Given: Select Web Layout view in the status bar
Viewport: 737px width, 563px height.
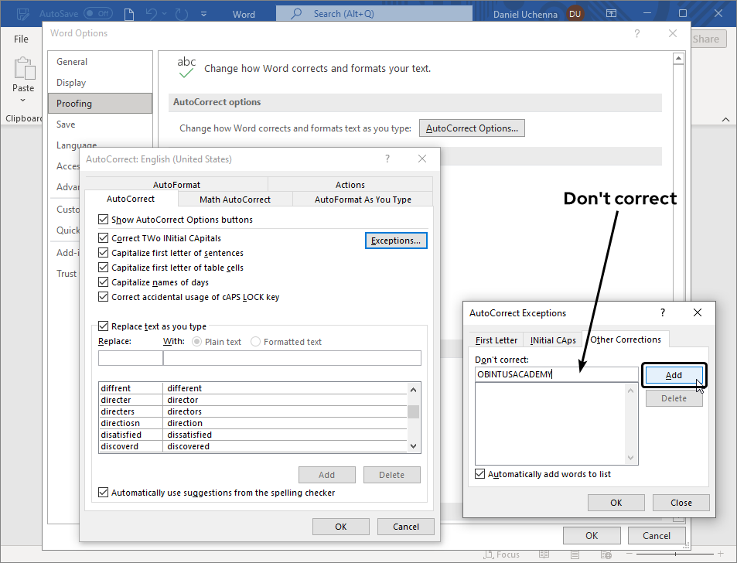Looking at the screenshot, I should pos(607,554).
